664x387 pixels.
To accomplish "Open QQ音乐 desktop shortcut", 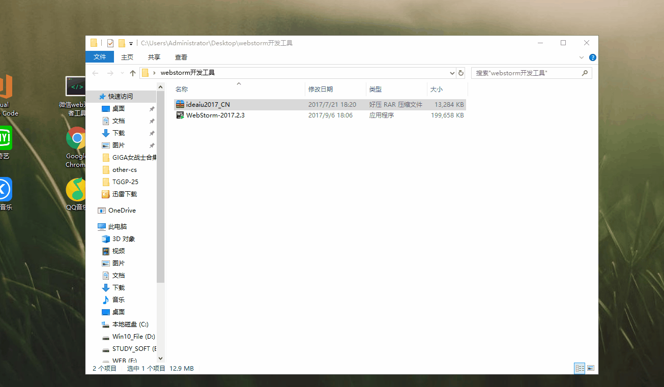I will point(76,194).
